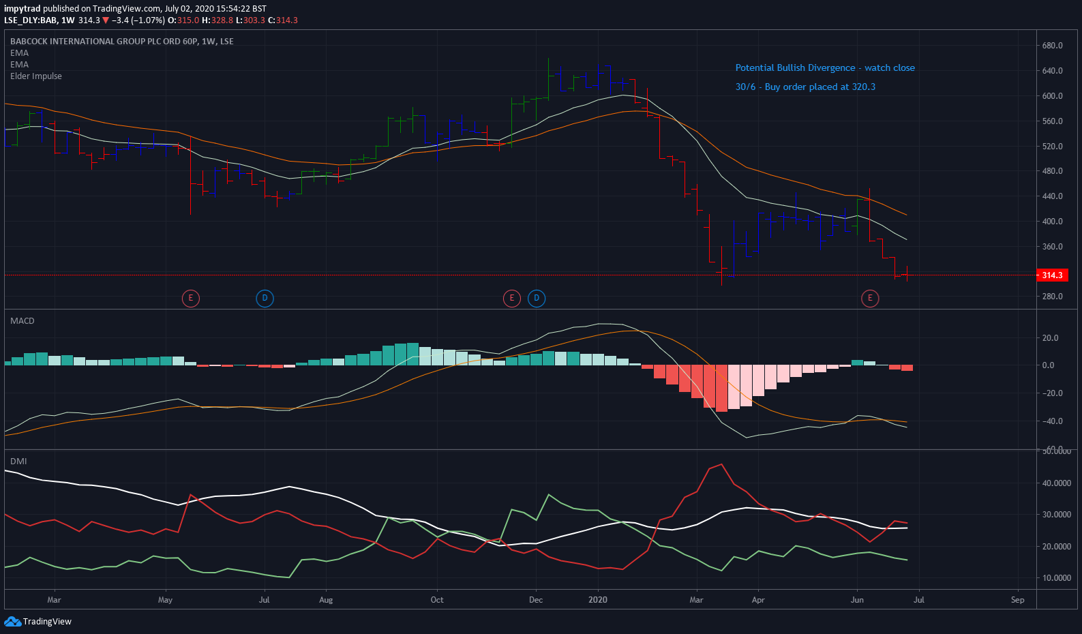Open the impytrad author name
Viewport: 1082px width, 634px height.
coord(22,9)
